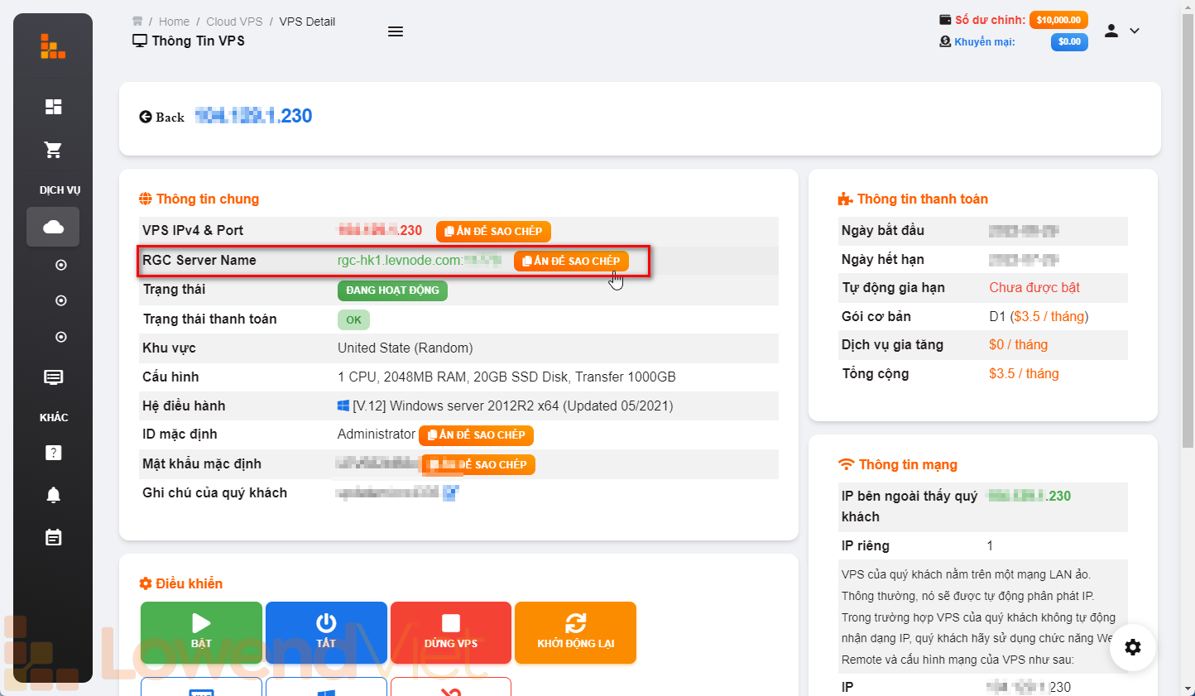Screen dimensions: 1195x696
Task: Open the help question mark icon
Action: [x=53, y=453]
